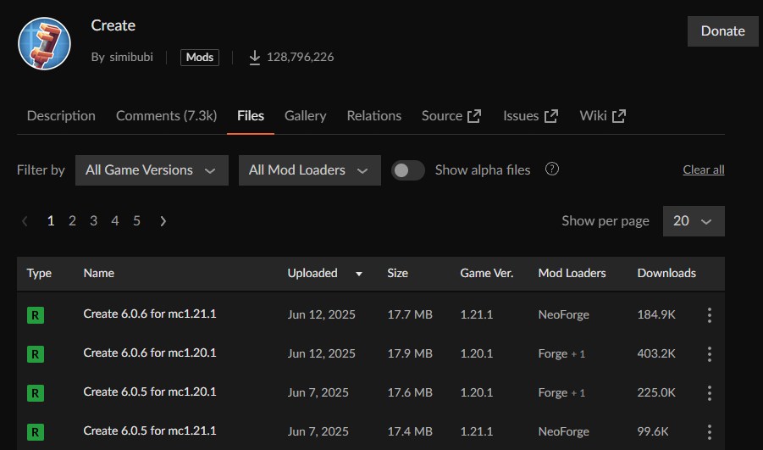Open file Create 6.0.5 for mc1.20.1
Viewport: 763px width, 450px height.
(x=150, y=392)
